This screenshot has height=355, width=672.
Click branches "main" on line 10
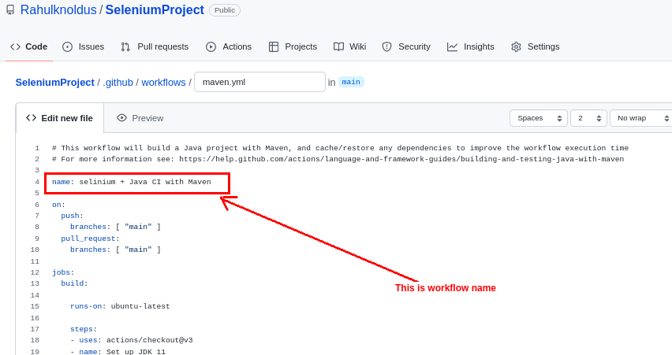[116, 250]
